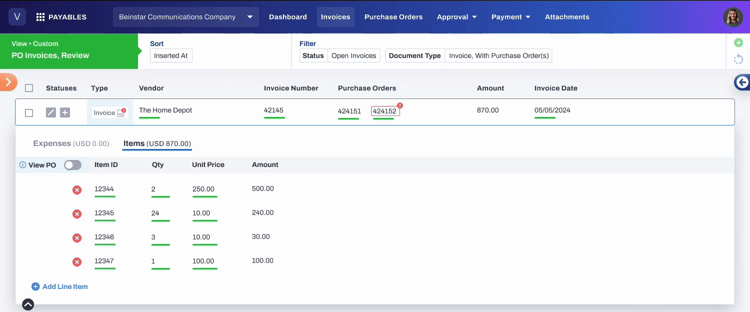Remove line item 12345

(77, 214)
